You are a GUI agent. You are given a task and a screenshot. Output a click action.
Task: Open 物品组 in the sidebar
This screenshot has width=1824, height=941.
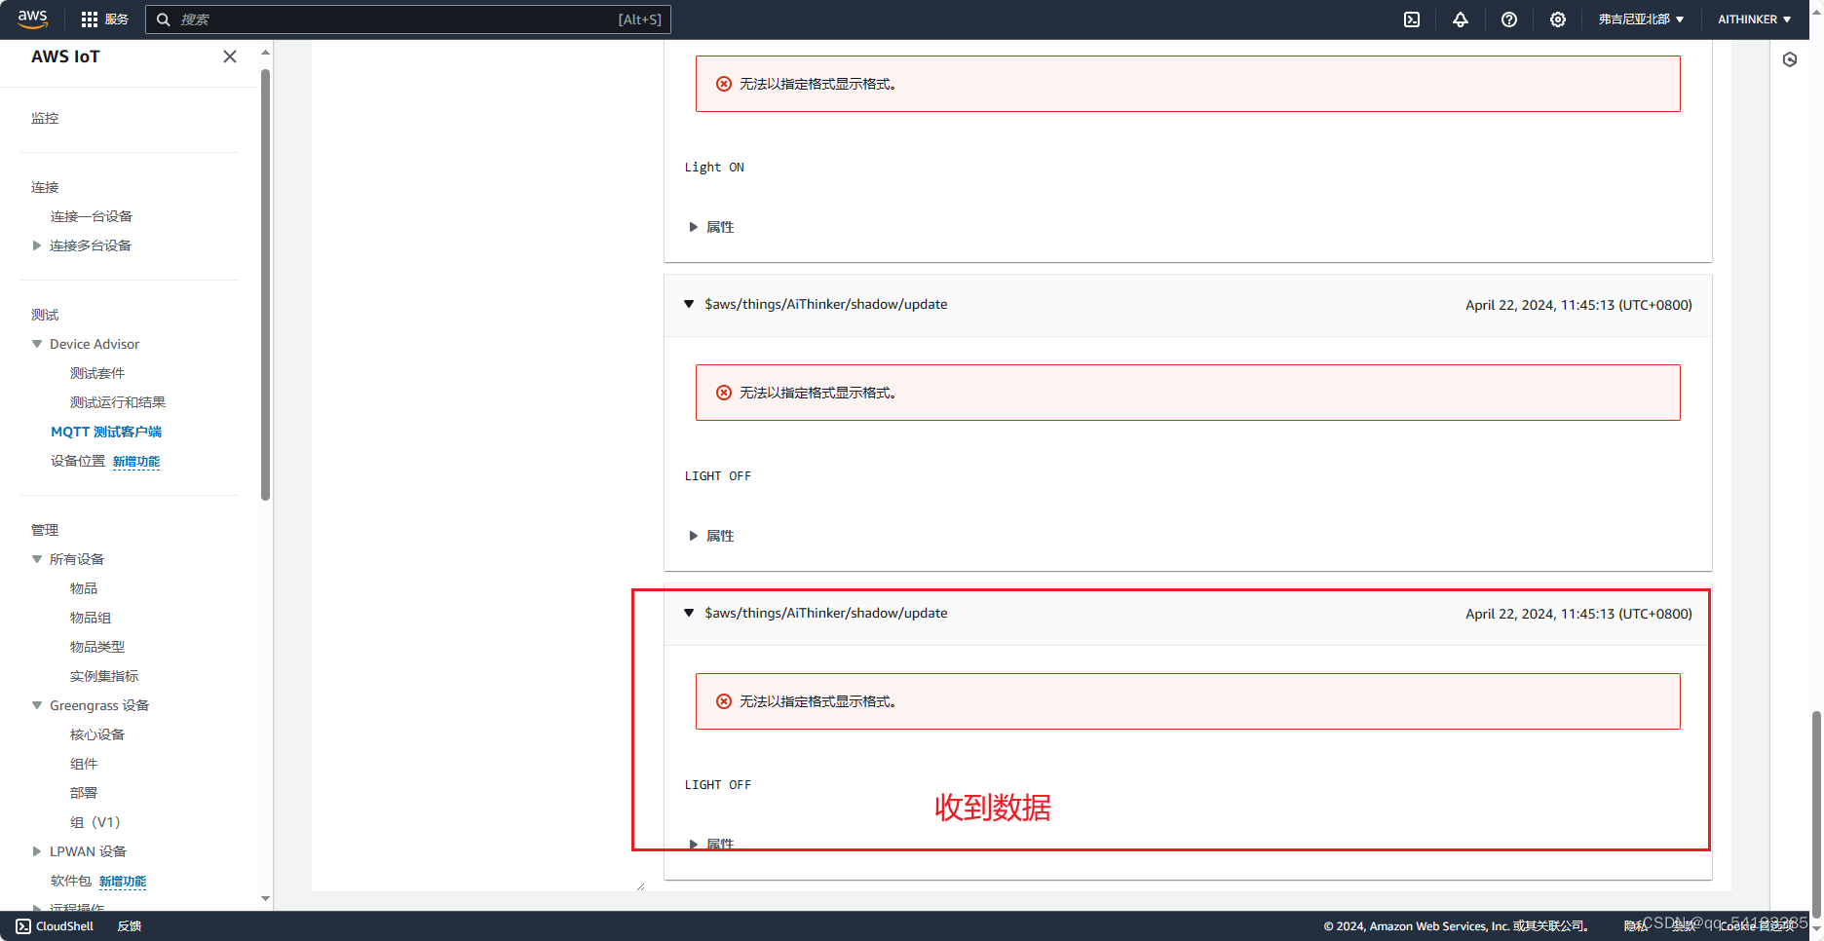pyautogui.click(x=91, y=618)
